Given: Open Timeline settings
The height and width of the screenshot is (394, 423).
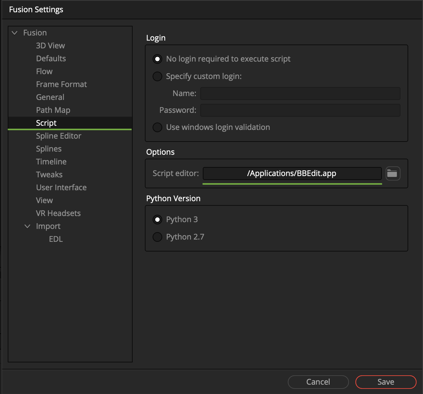Looking at the screenshot, I should click(51, 162).
